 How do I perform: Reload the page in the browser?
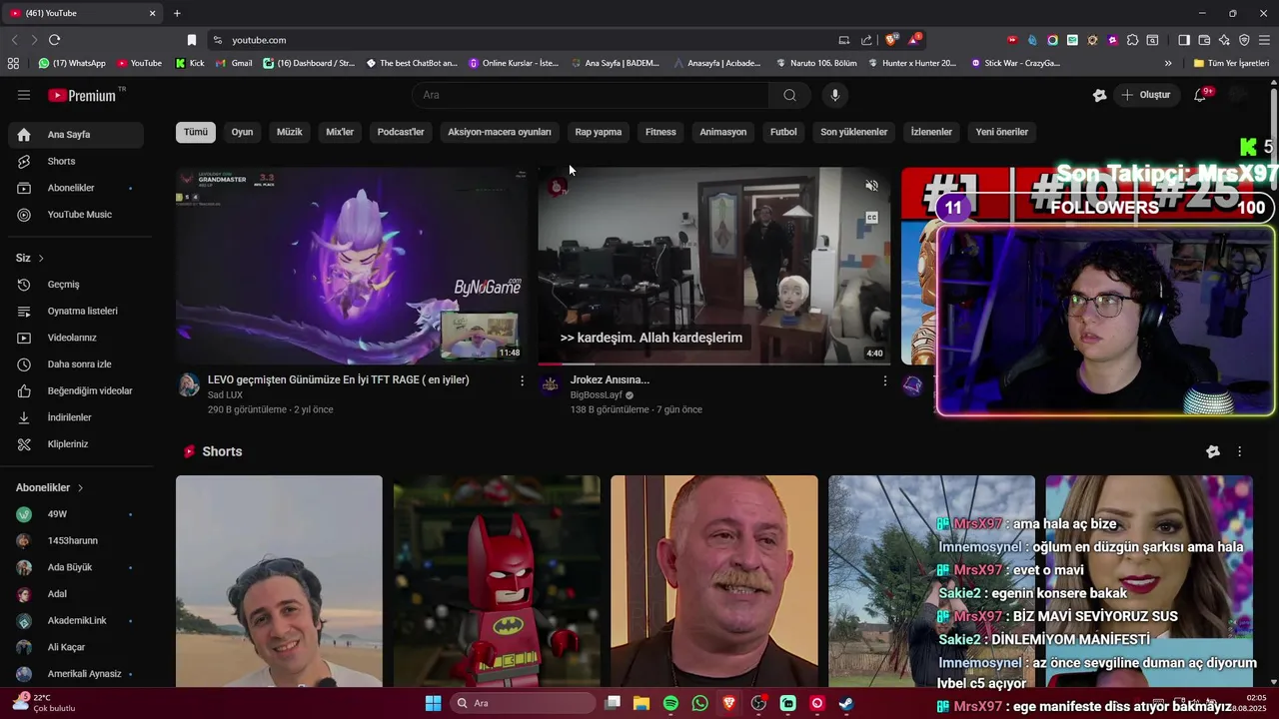(54, 40)
